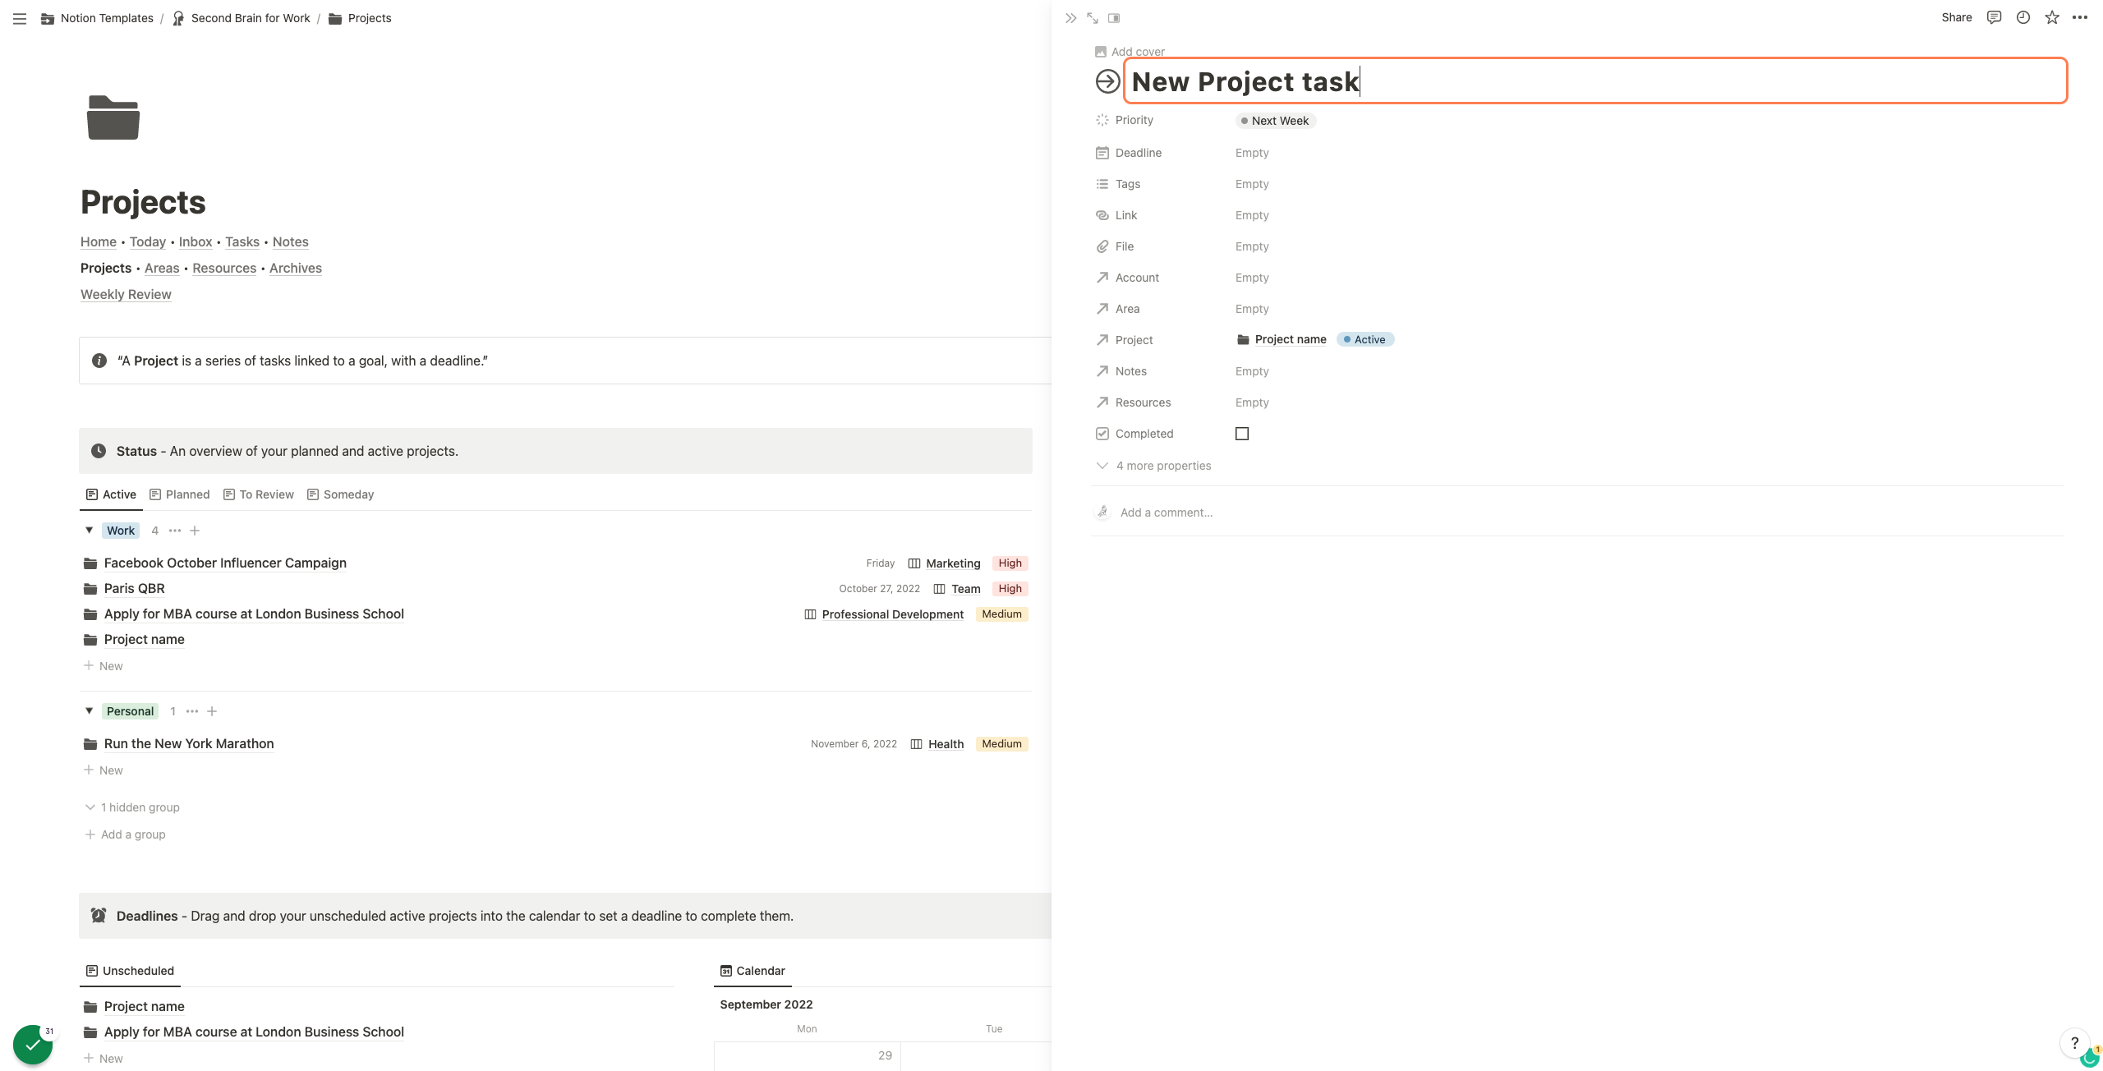
Task: Click the green checkmark badge icon
Action: [33, 1045]
